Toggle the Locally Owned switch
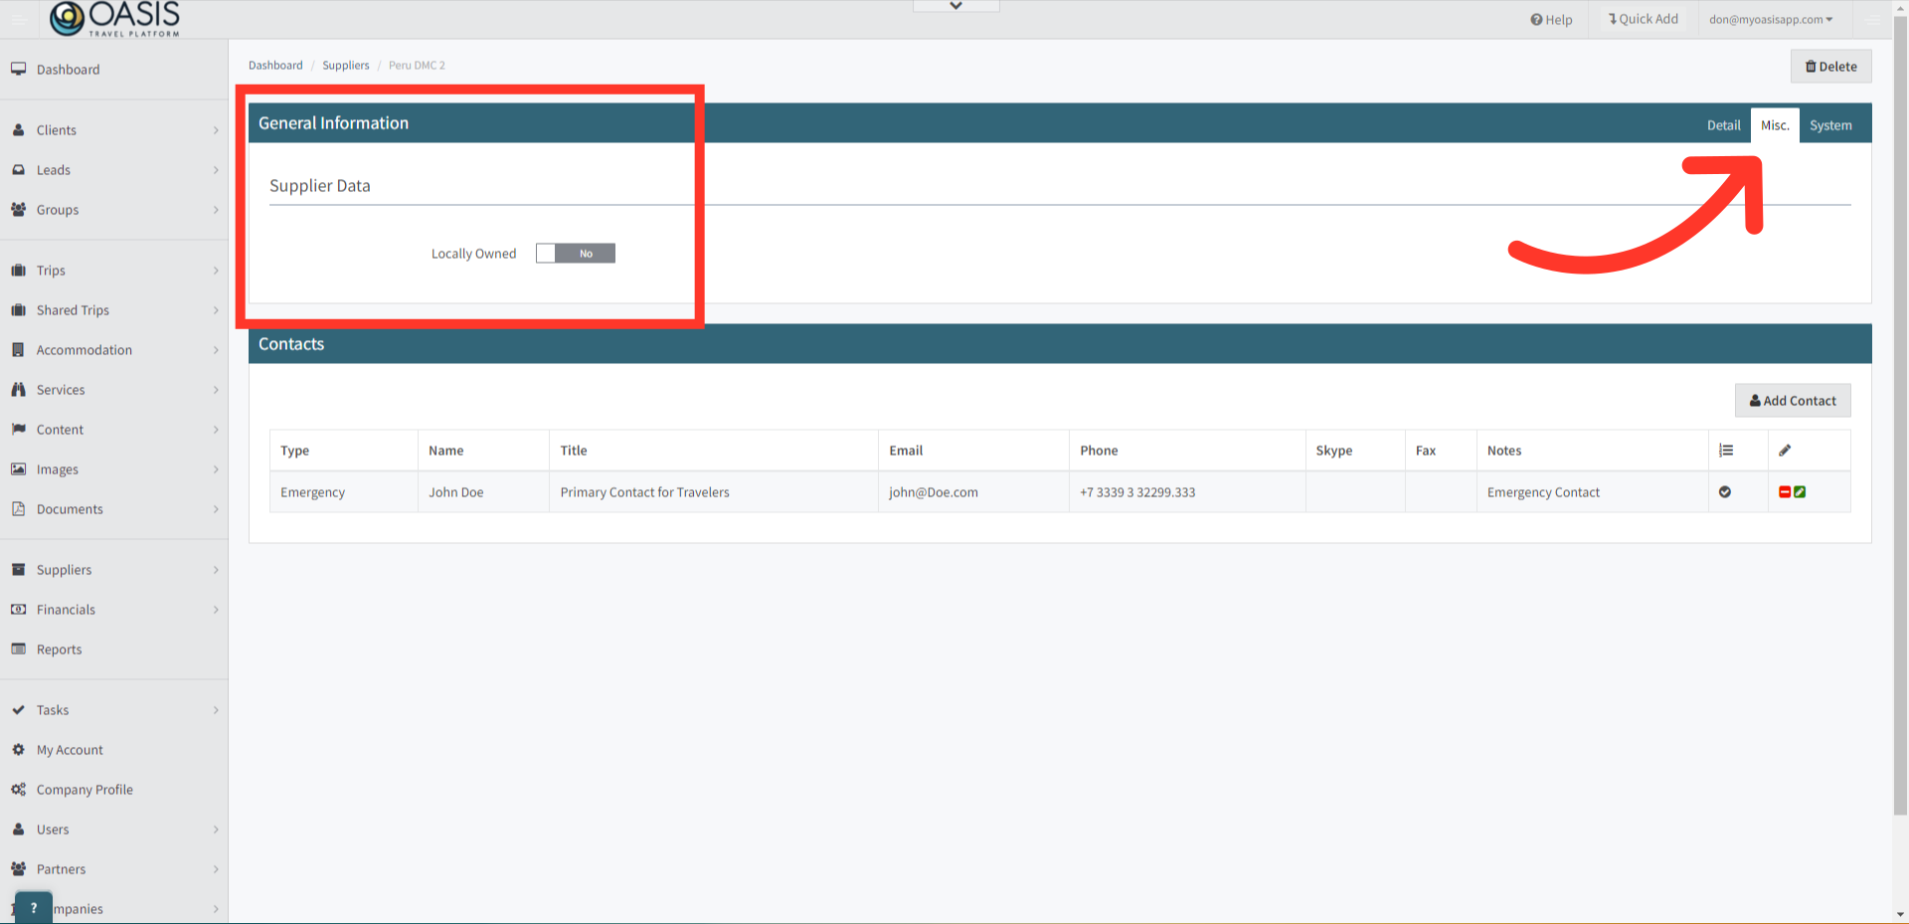The image size is (1909, 924). click(576, 254)
